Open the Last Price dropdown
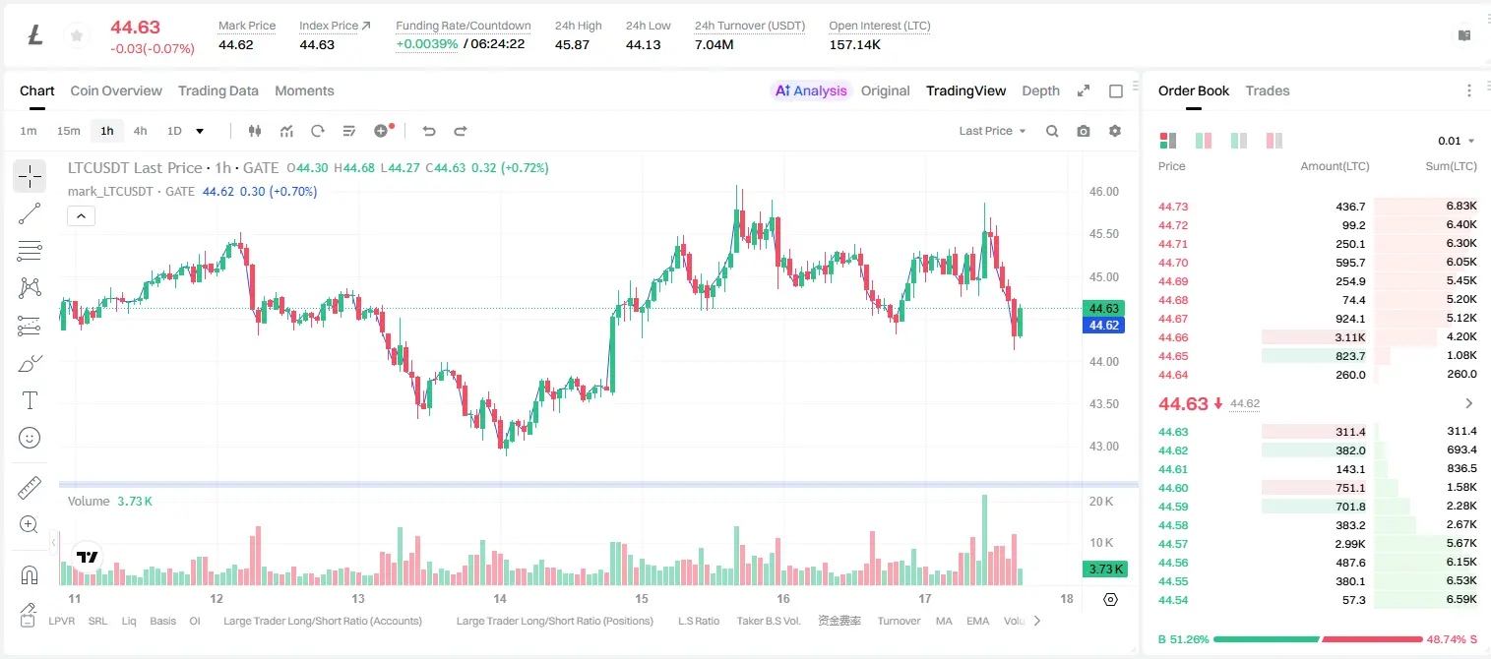Image resolution: width=1491 pixels, height=659 pixels. tap(992, 131)
